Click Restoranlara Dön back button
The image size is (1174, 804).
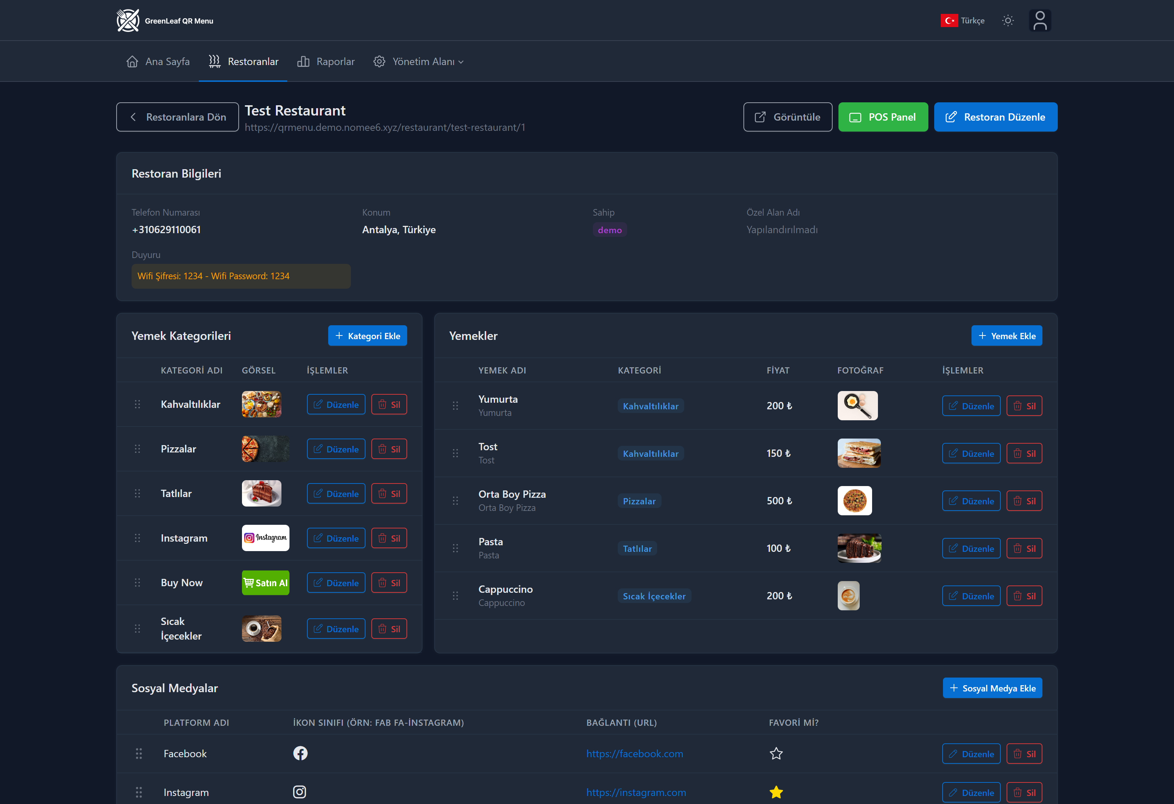pyautogui.click(x=177, y=117)
